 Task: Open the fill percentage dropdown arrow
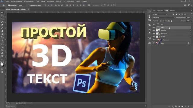tap(191, 21)
